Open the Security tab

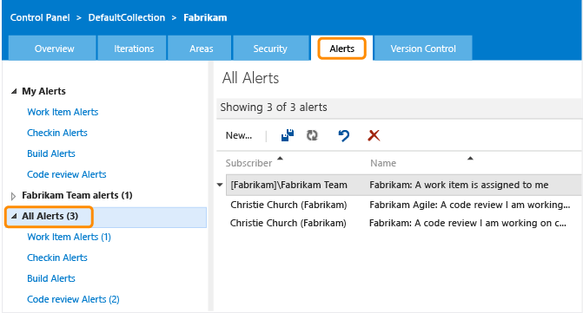coord(271,49)
